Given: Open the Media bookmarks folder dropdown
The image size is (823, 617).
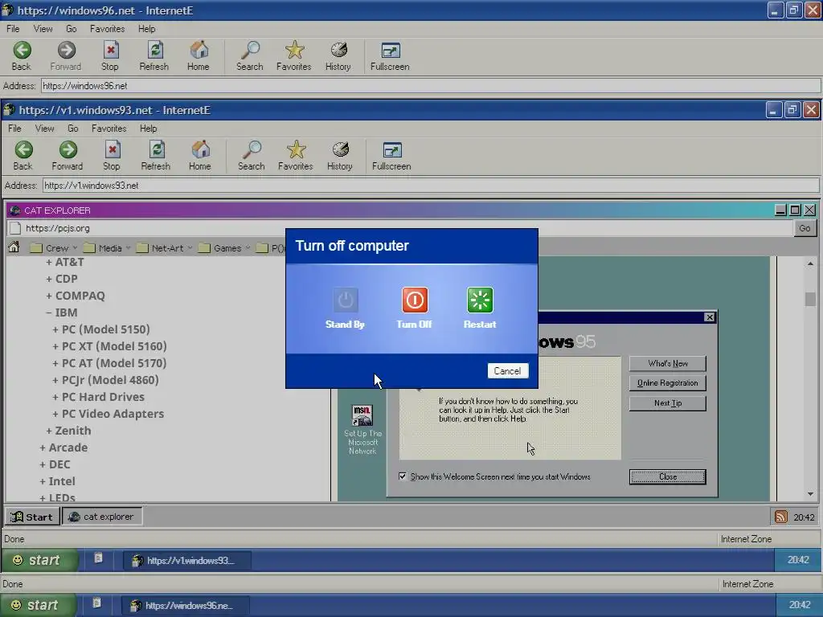Looking at the screenshot, I should [107, 247].
